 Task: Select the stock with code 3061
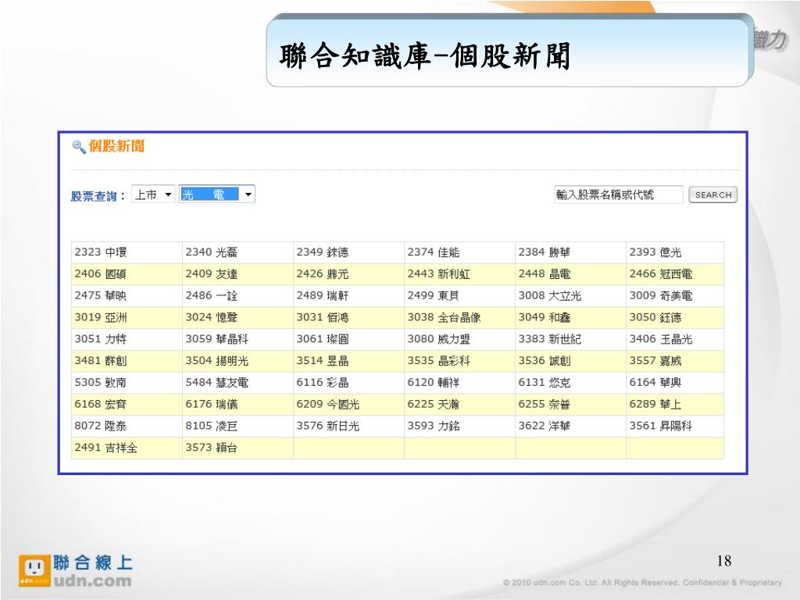[x=323, y=339]
